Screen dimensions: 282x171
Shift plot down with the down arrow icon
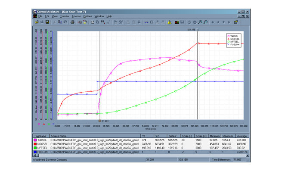229,22
